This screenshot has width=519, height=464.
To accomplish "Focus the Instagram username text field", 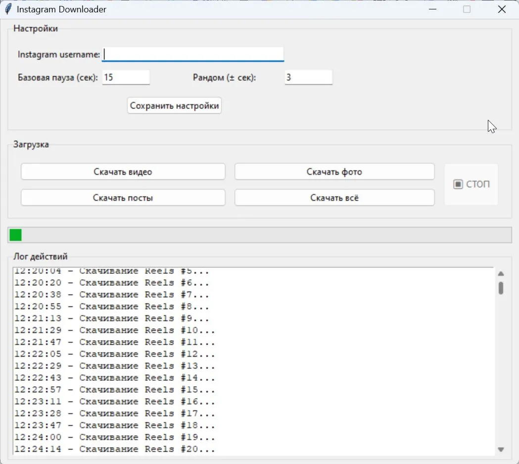I will (193, 54).
